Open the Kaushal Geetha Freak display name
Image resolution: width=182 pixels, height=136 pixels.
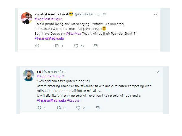pyautogui.click(x=52, y=14)
